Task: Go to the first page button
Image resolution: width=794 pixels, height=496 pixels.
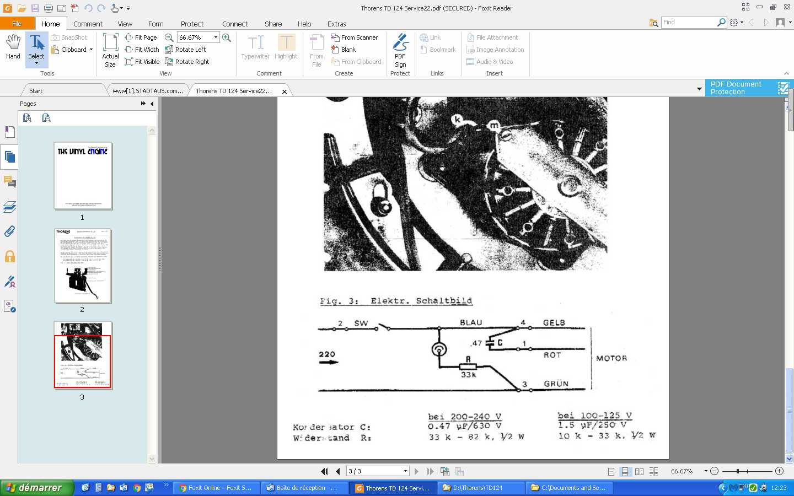Action: [x=325, y=472]
